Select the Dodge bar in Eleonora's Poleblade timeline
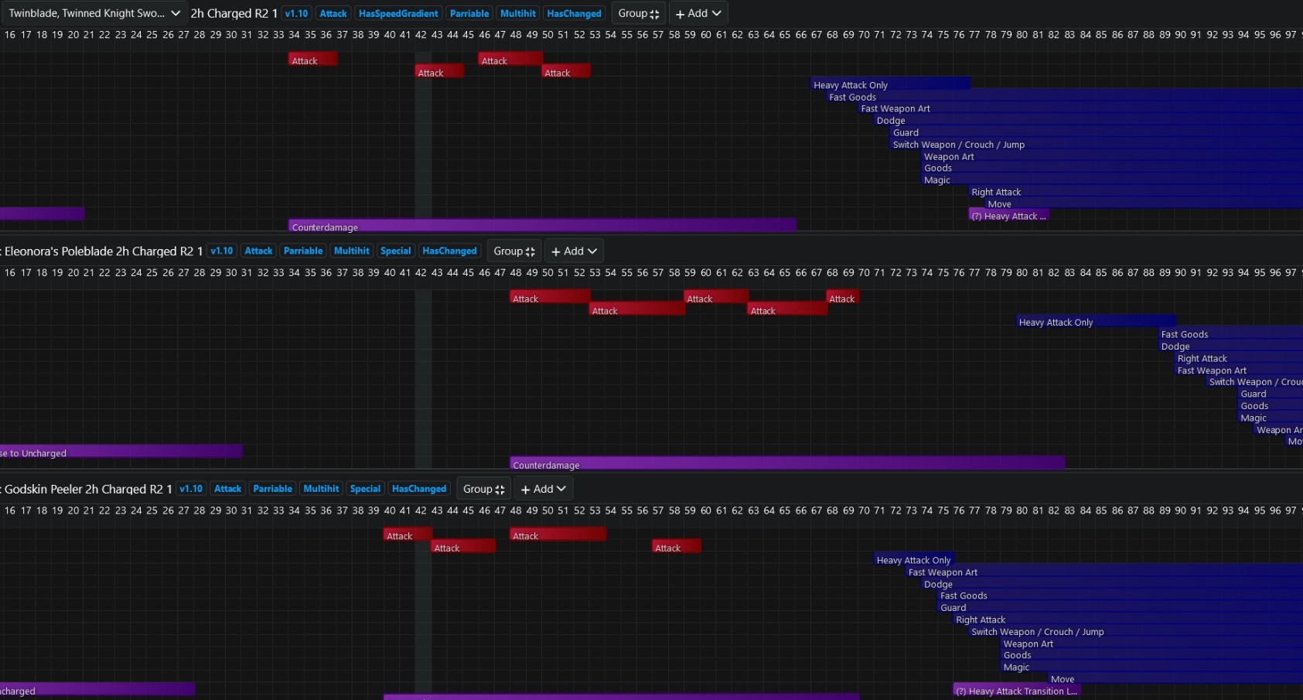This screenshot has height=700, width=1303. 1231,347
